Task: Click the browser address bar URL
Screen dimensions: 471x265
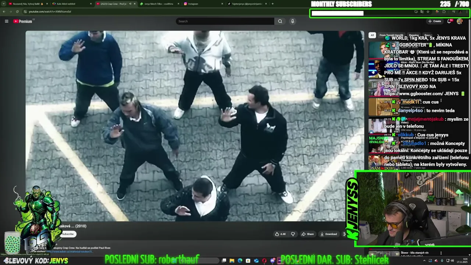Action: point(50,11)
